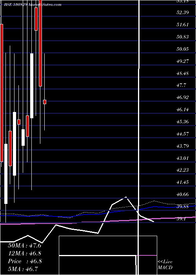Click the 40.66 price axis label
The image size is (196, 275).
(x=182, y=194)
